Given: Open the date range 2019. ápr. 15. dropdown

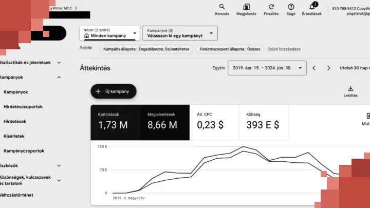Looking at the screenshot, I should point(267,68).
